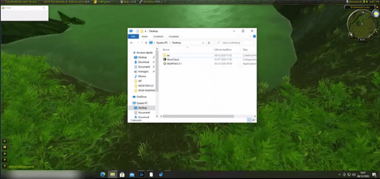
Task: Open the File ribbon tab in Explorer
Action: click(x=133, y=36)
